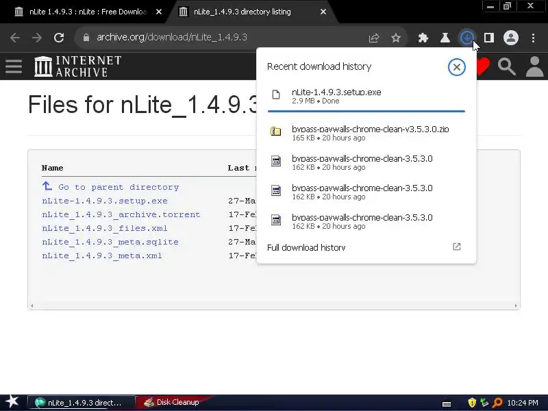Viewport: 548px width, 411px height.
Task: Click the Full download history link
Action: click(306, 248)
